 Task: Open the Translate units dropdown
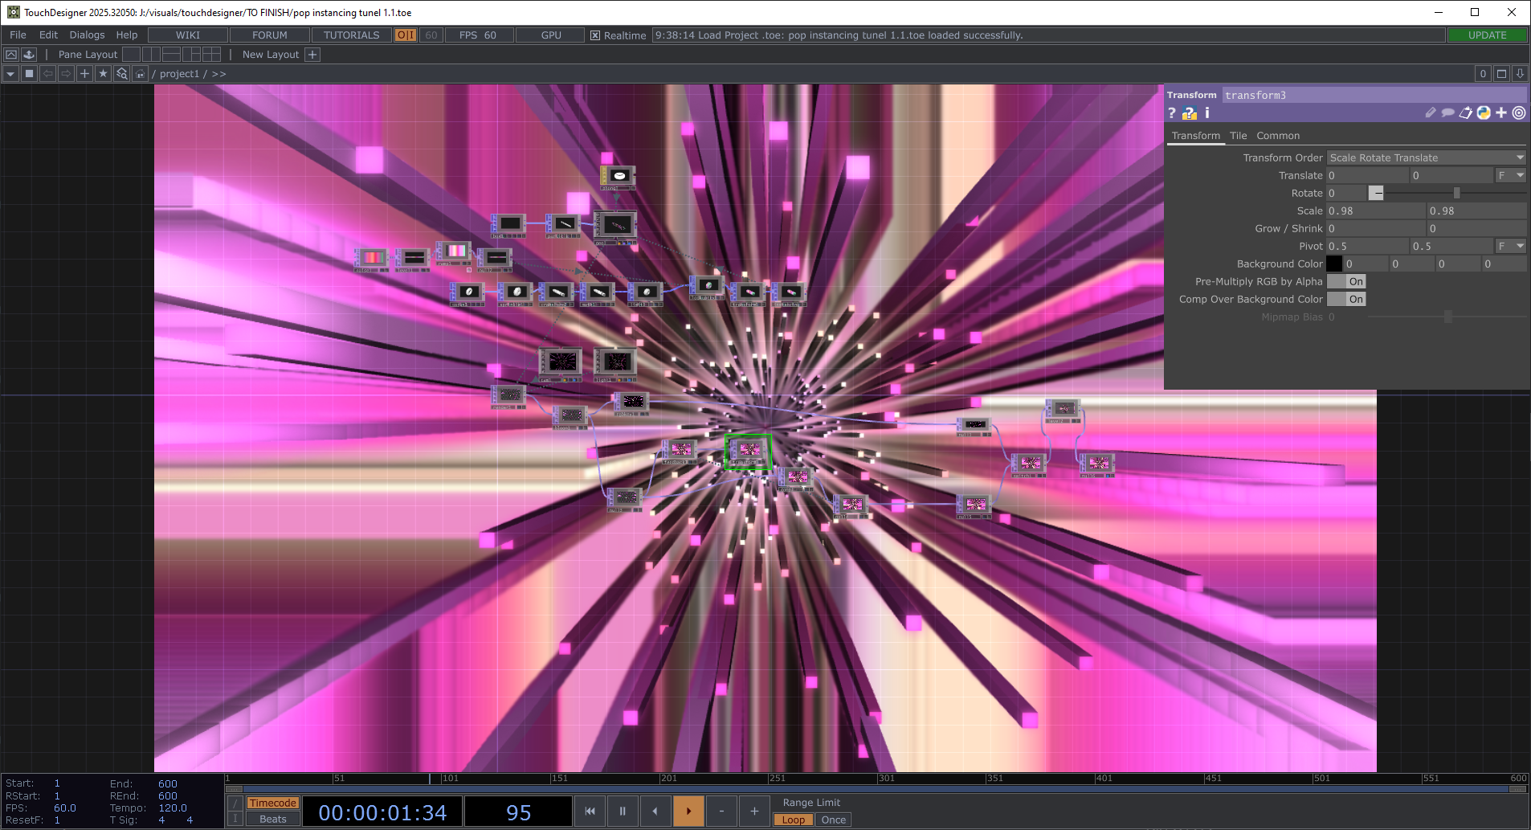coord(1511,176)
